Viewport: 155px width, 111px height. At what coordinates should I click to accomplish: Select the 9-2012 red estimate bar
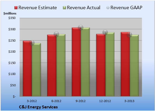[x=76, y=62]
